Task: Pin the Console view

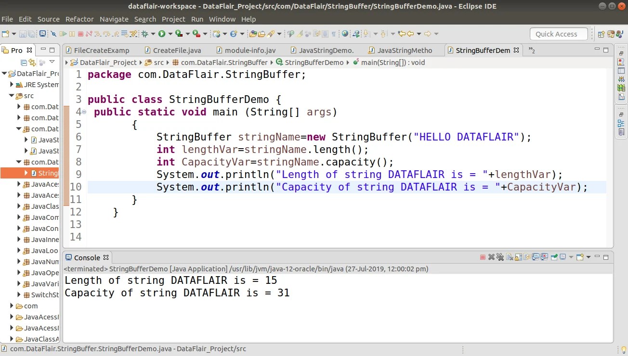Action: pos(554,257)
